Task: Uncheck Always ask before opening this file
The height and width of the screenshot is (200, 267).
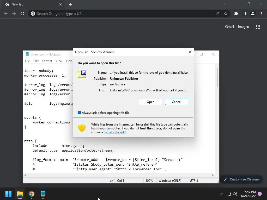Action: [79, 113]
